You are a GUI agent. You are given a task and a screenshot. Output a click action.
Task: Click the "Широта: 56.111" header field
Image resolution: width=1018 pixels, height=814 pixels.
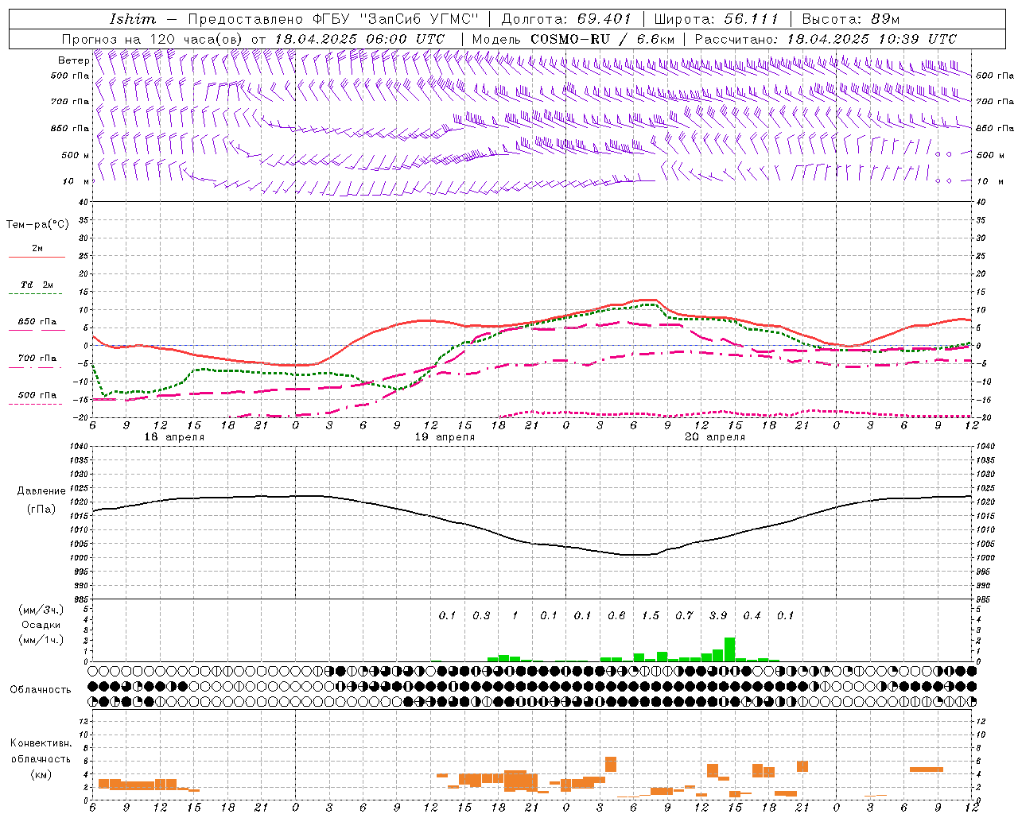[716, 19]
